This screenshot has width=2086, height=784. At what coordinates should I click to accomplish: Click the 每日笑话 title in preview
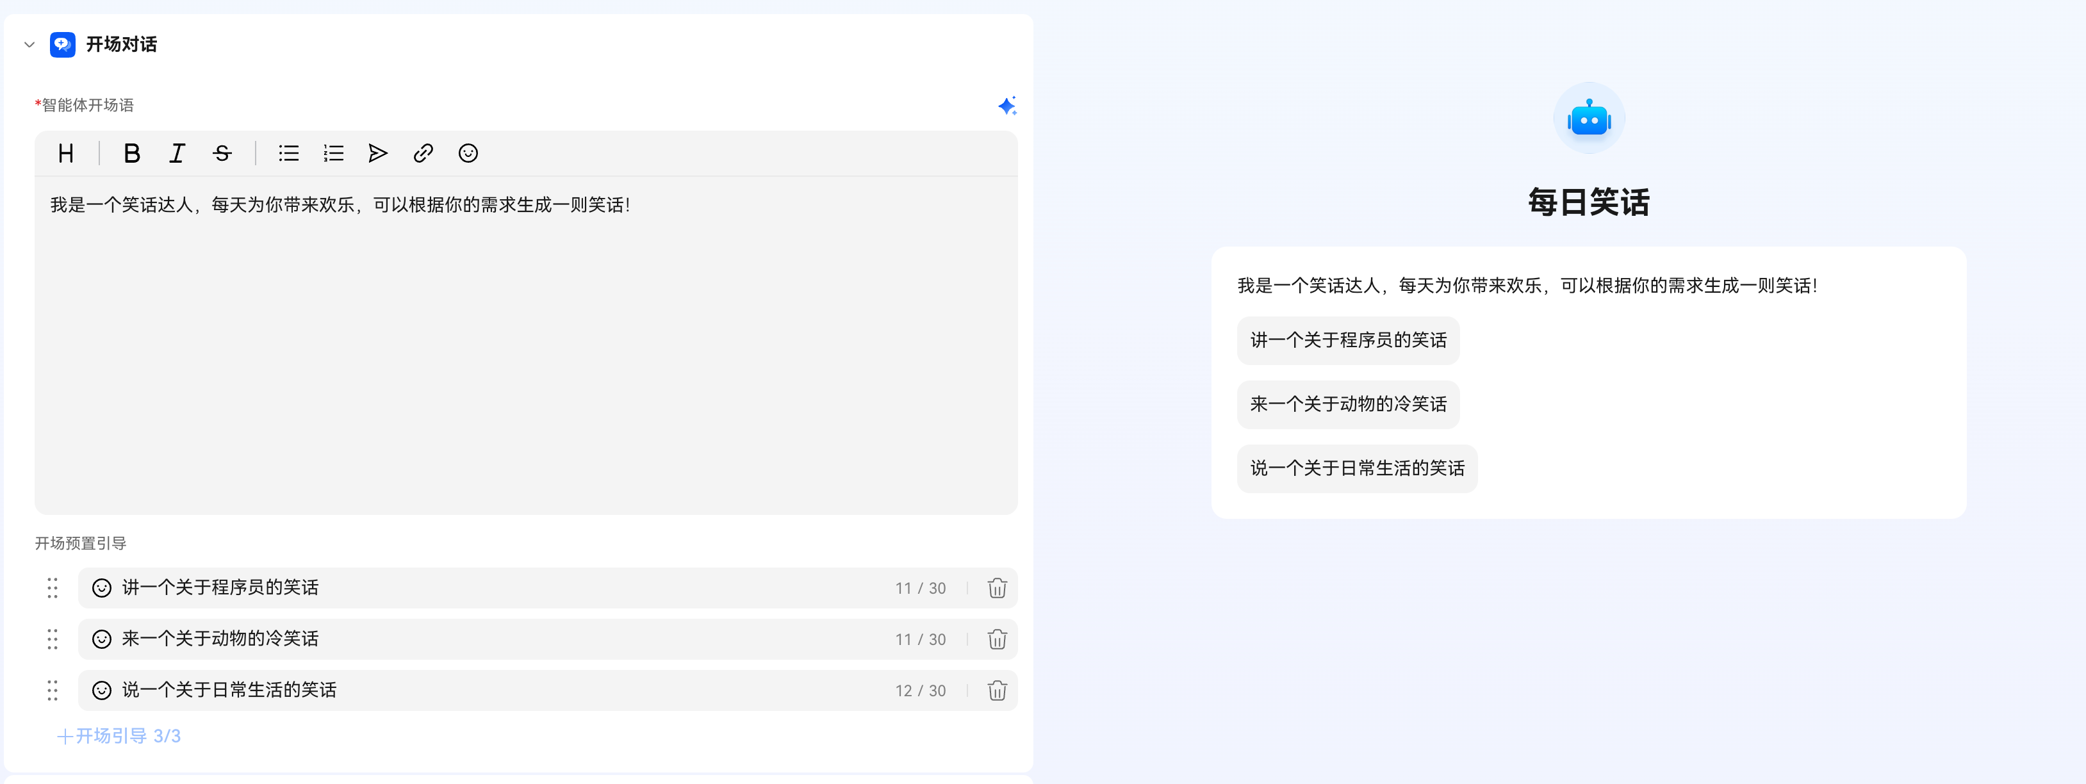click(1589, 202)
